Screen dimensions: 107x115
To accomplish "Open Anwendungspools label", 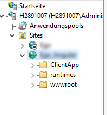I will (56, 26).
